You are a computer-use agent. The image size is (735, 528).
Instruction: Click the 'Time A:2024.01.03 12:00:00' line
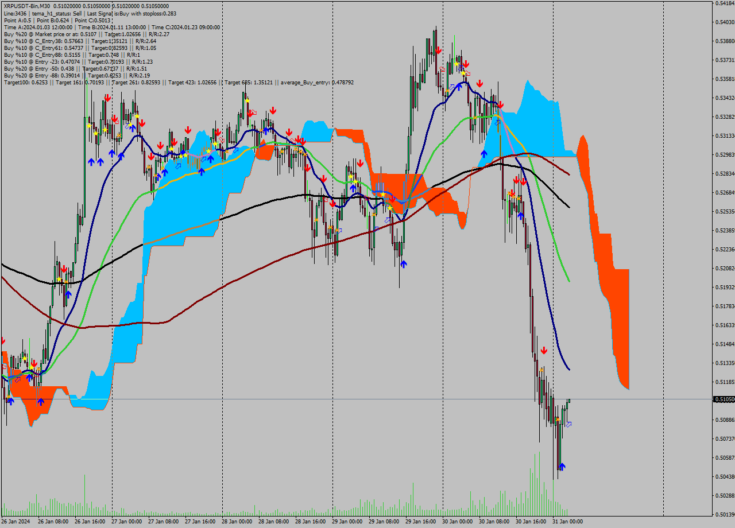coord(112,27)
